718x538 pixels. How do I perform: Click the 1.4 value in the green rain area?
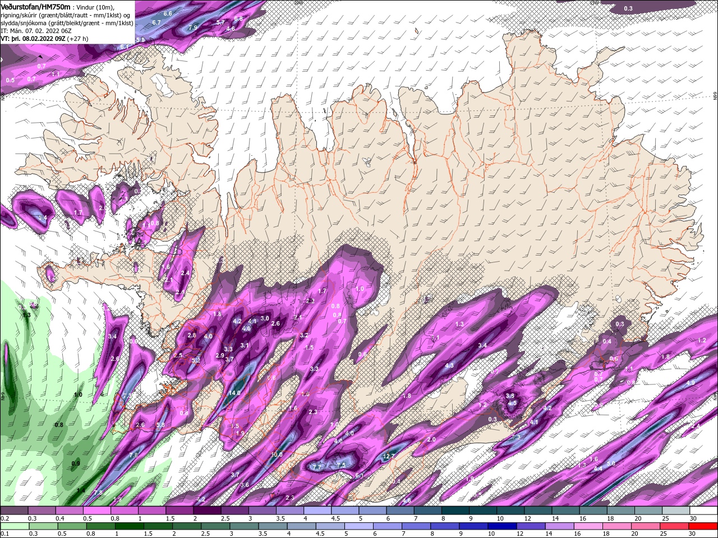click(81, 491)
